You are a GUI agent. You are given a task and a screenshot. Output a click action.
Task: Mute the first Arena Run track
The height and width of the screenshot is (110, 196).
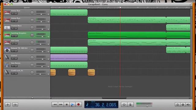point(13,13)
